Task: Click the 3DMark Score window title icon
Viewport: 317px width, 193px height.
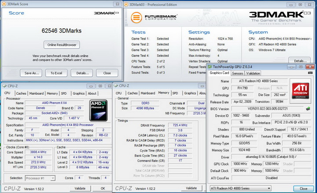Action: 4,4
